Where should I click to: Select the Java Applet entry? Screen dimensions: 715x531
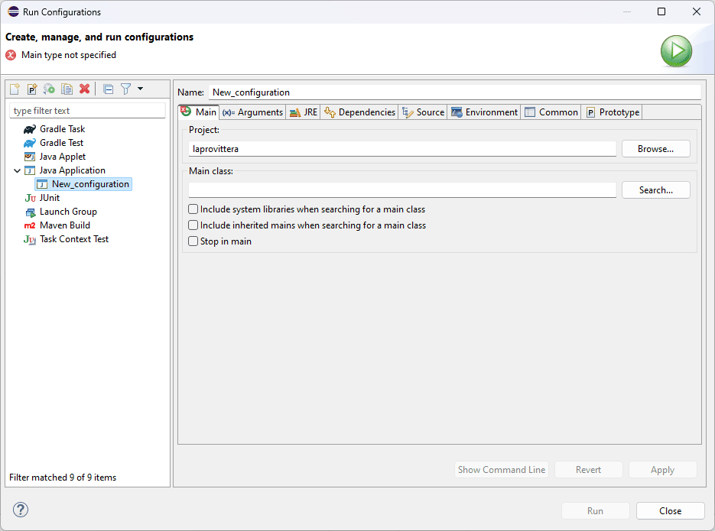tap(63, 157)
